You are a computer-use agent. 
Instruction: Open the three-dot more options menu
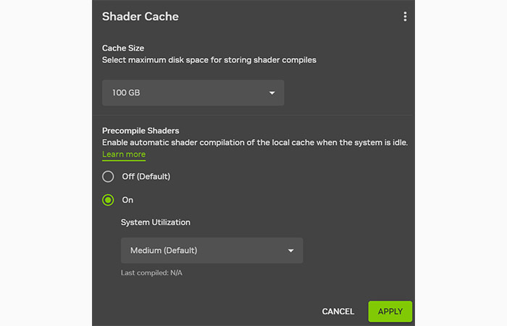[x=405, y=17]
